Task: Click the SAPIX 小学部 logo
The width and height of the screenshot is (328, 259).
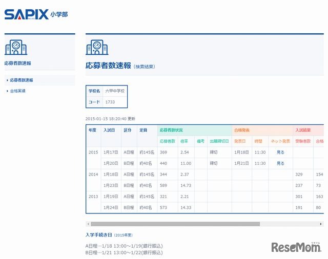Action: pyautogui.click(x=36, y=14)
